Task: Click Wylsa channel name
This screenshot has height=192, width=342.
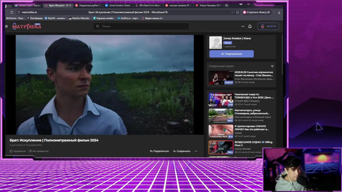Action: (x=238, y=133)
